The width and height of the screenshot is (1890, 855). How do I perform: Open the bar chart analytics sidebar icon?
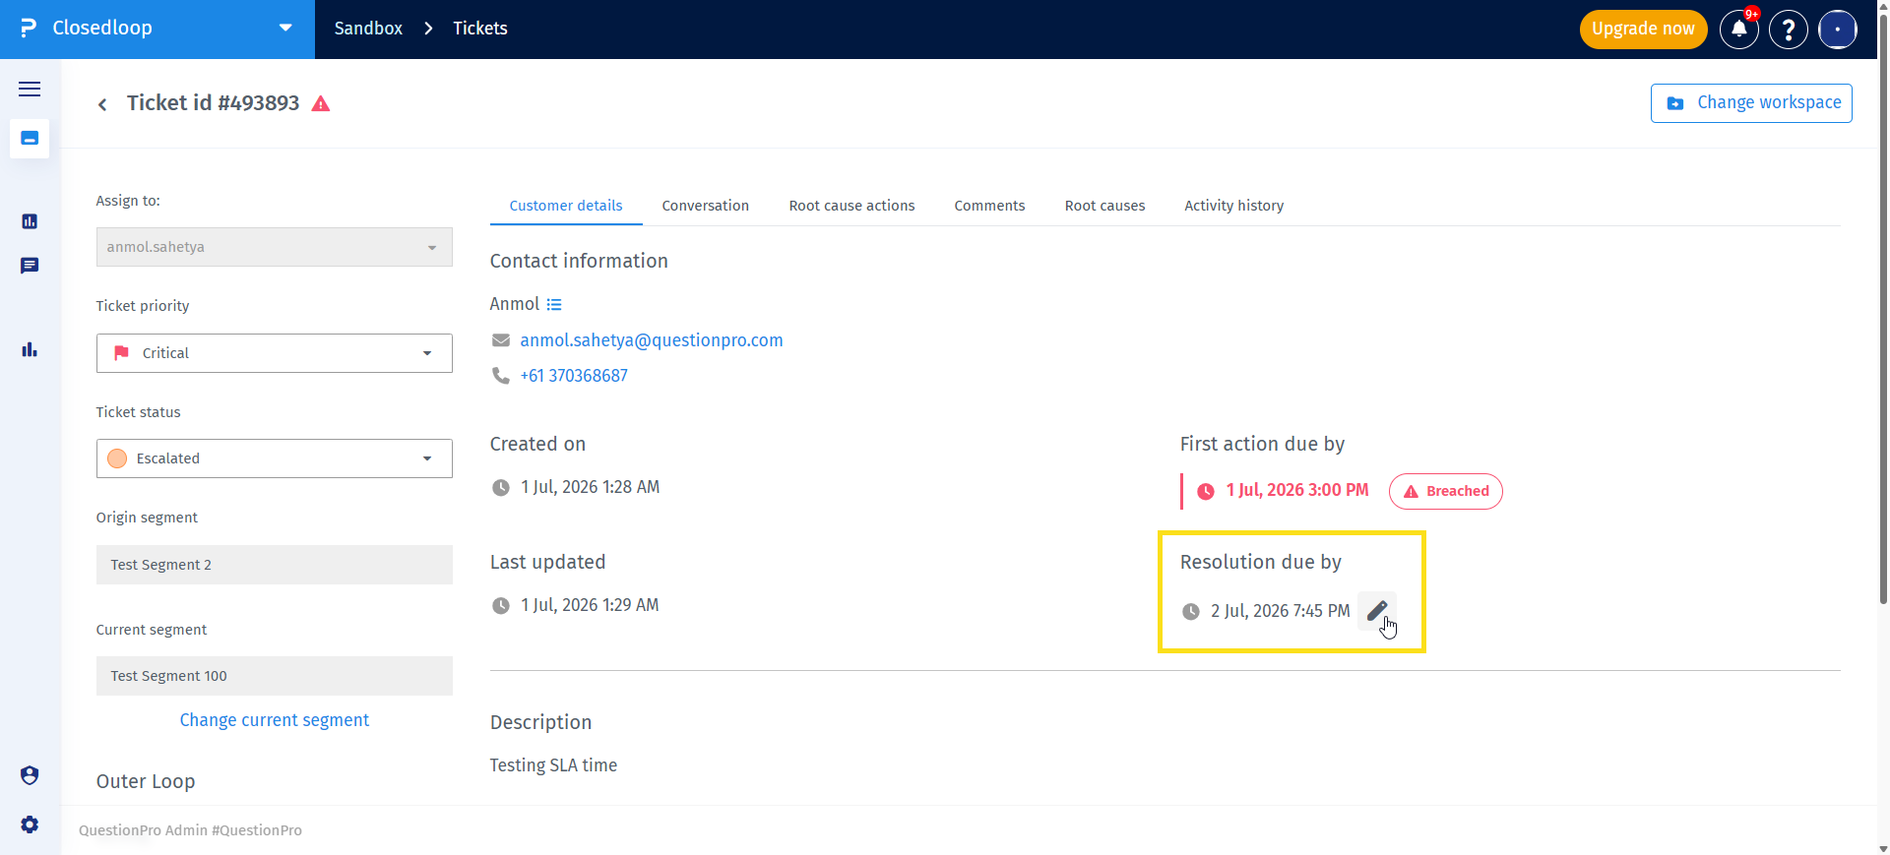pyautogui.click(x=30, y=349)
